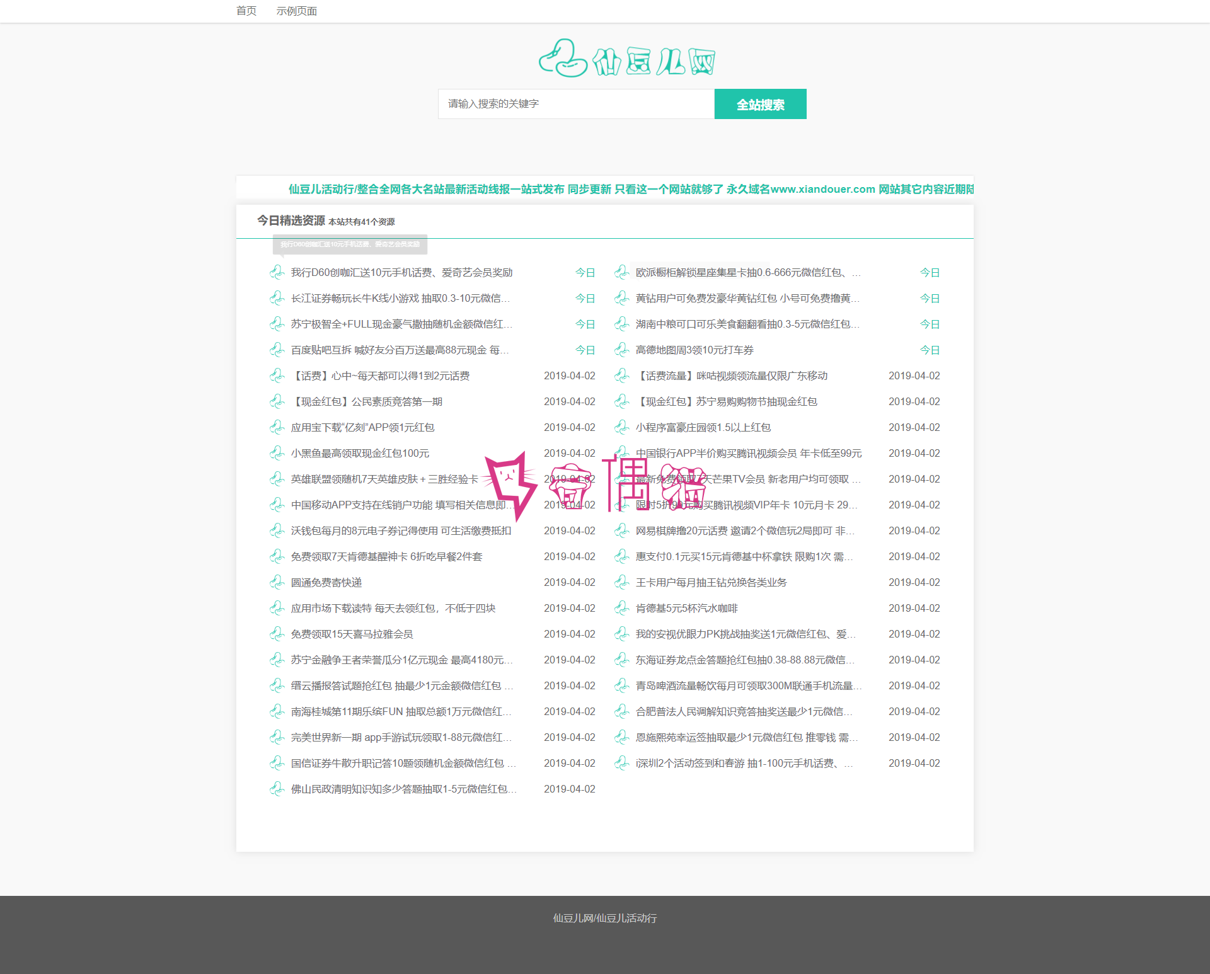The image size is (1210, 974).
Task: Click bean icon beside 苏宁易购购物节 entry
Action: click(622, 401)
